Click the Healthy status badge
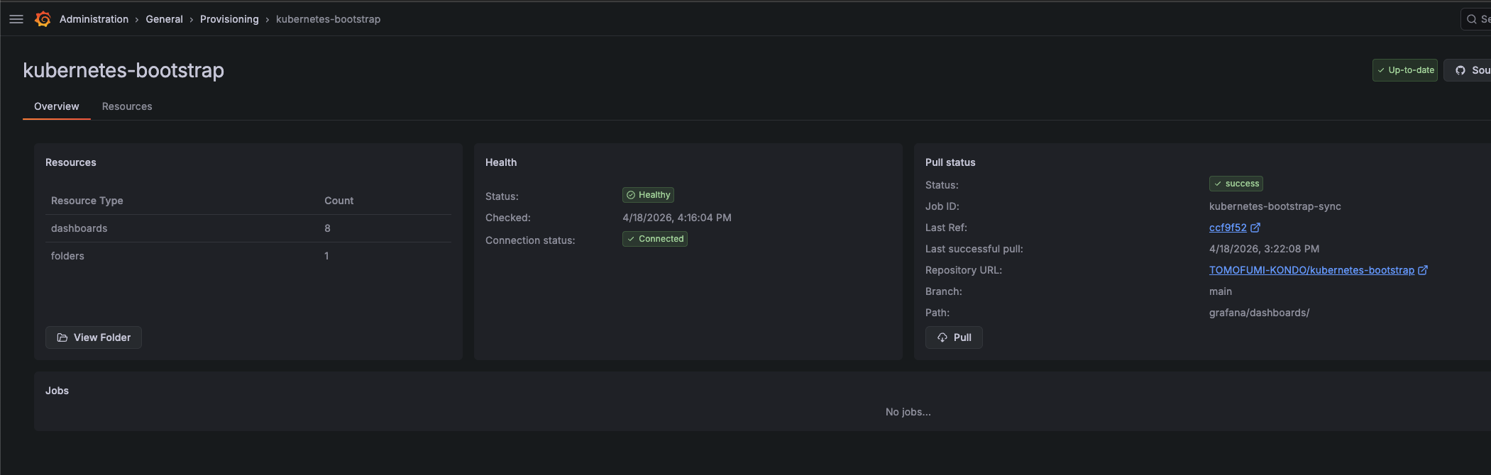1491x475 pixels. click(648, 195)
